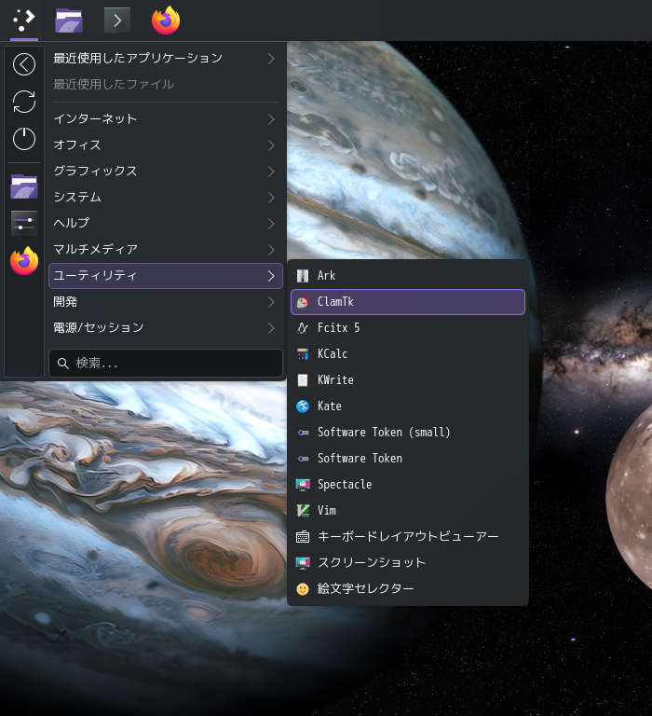Viewport: 652px width, 716px height.
Task: Open キーボードレイアウトビューアー
Action: click(x=408, y=537)
